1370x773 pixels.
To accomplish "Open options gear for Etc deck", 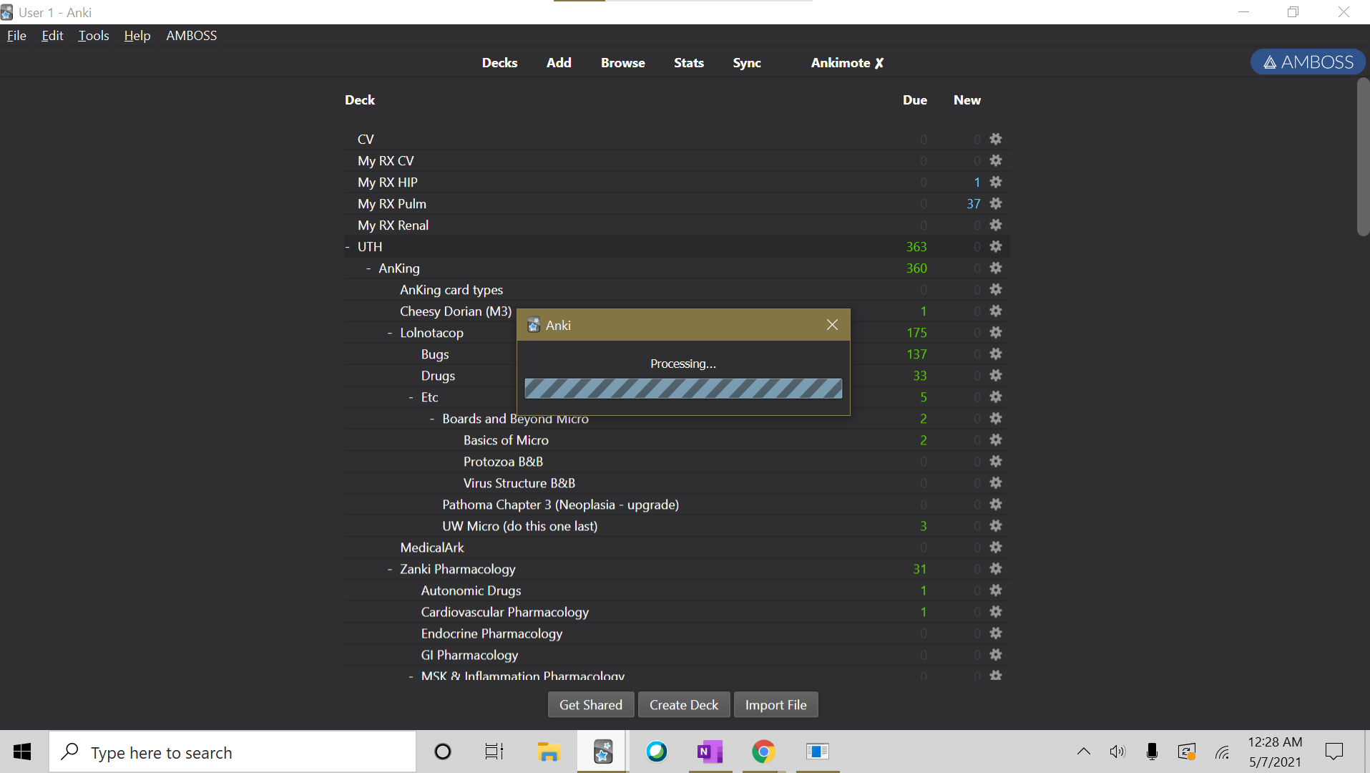I will tap(995, 397).
